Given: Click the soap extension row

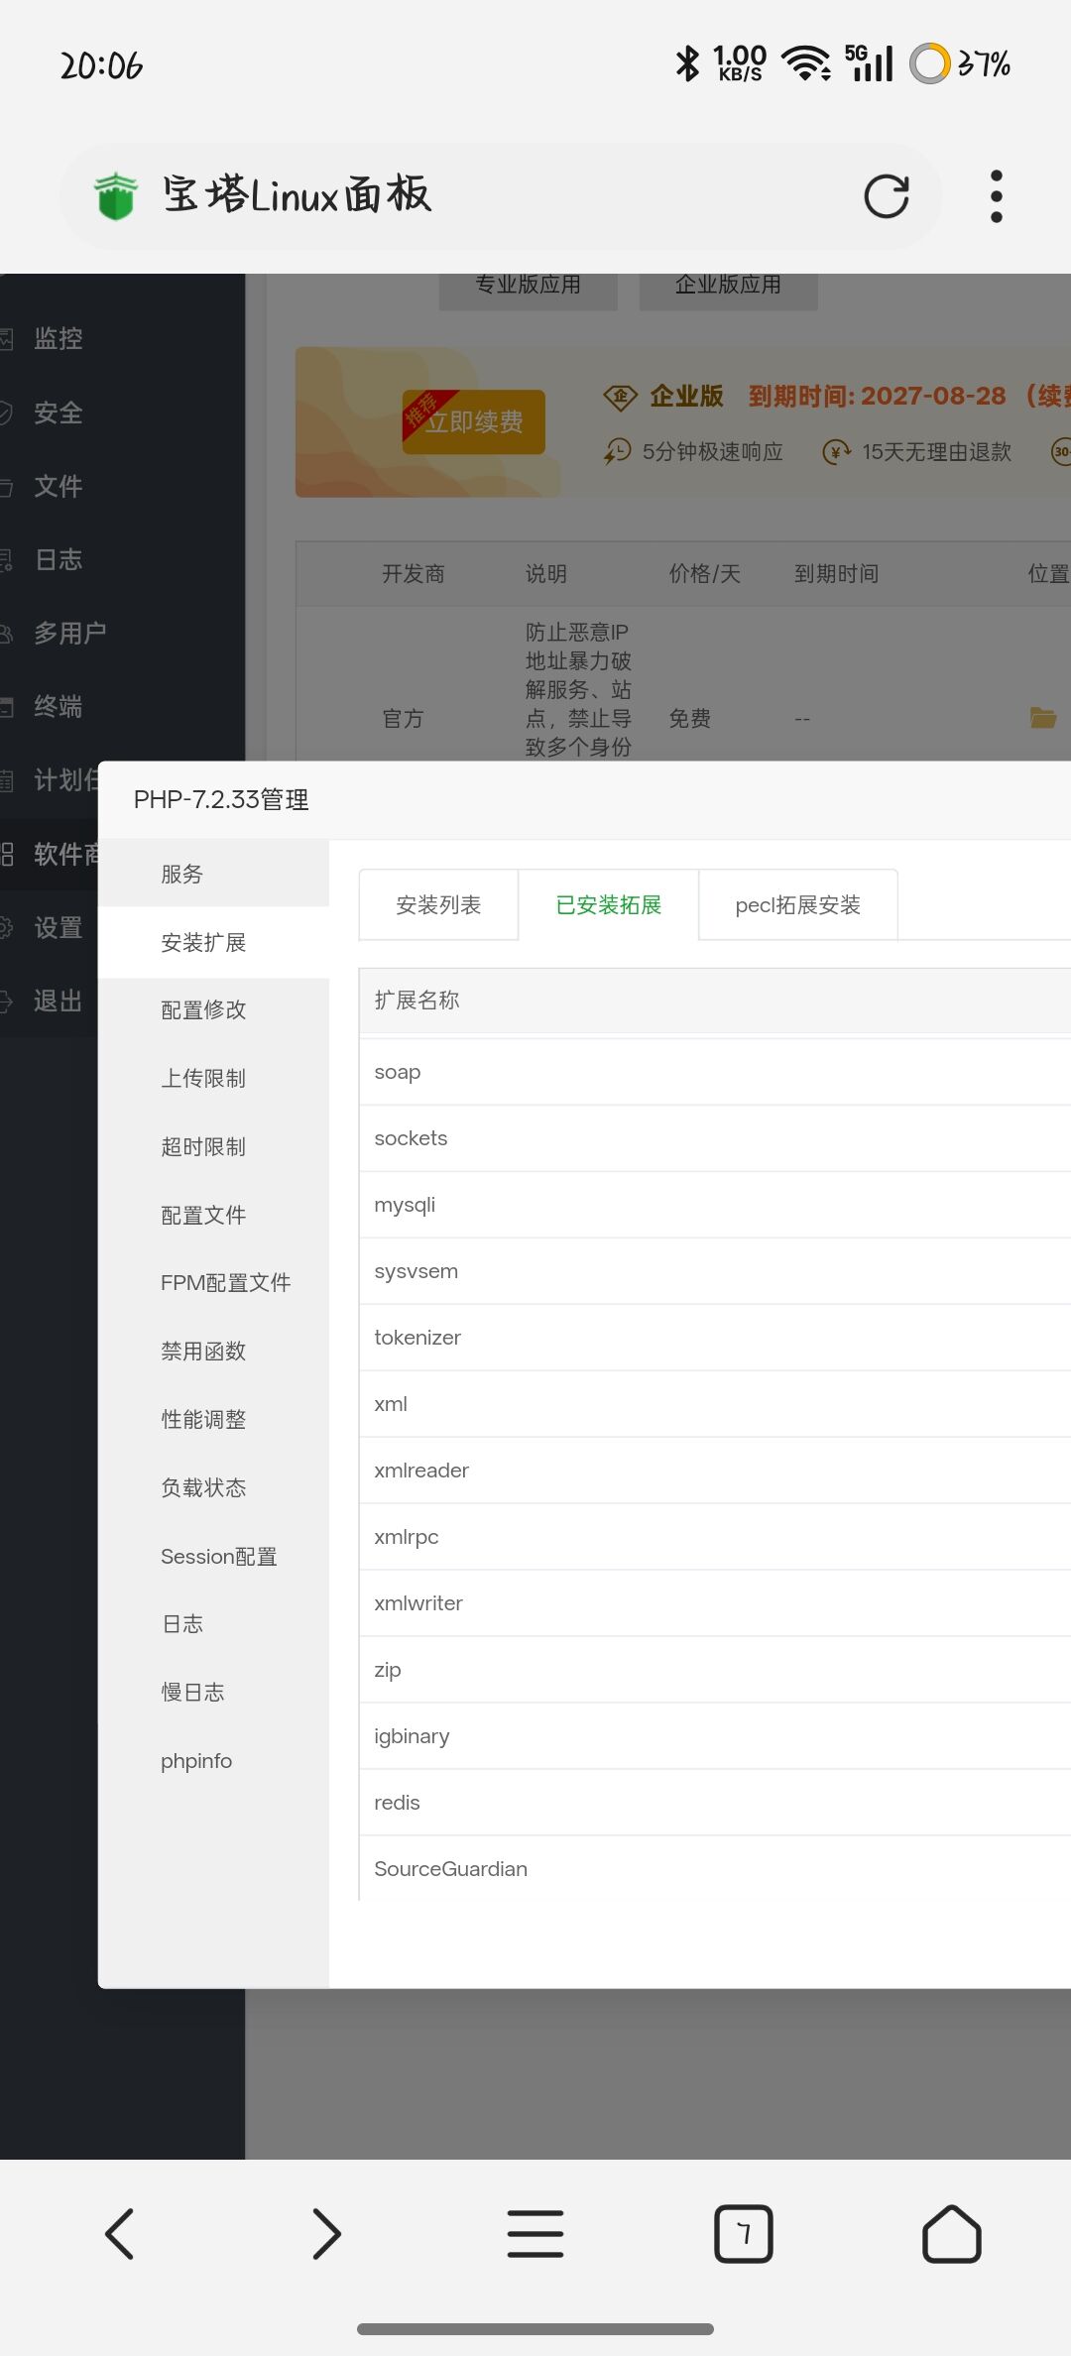Looking at the screenshot, I should (715, 1072).
